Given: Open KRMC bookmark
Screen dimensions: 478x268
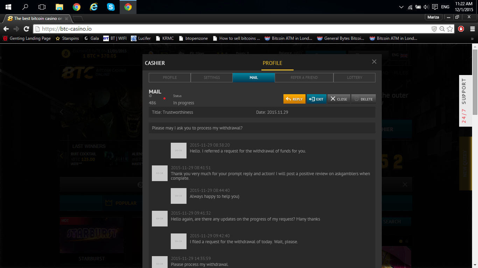Looking at the screenshot, I should pyautogui.click(x=164, y=38).
